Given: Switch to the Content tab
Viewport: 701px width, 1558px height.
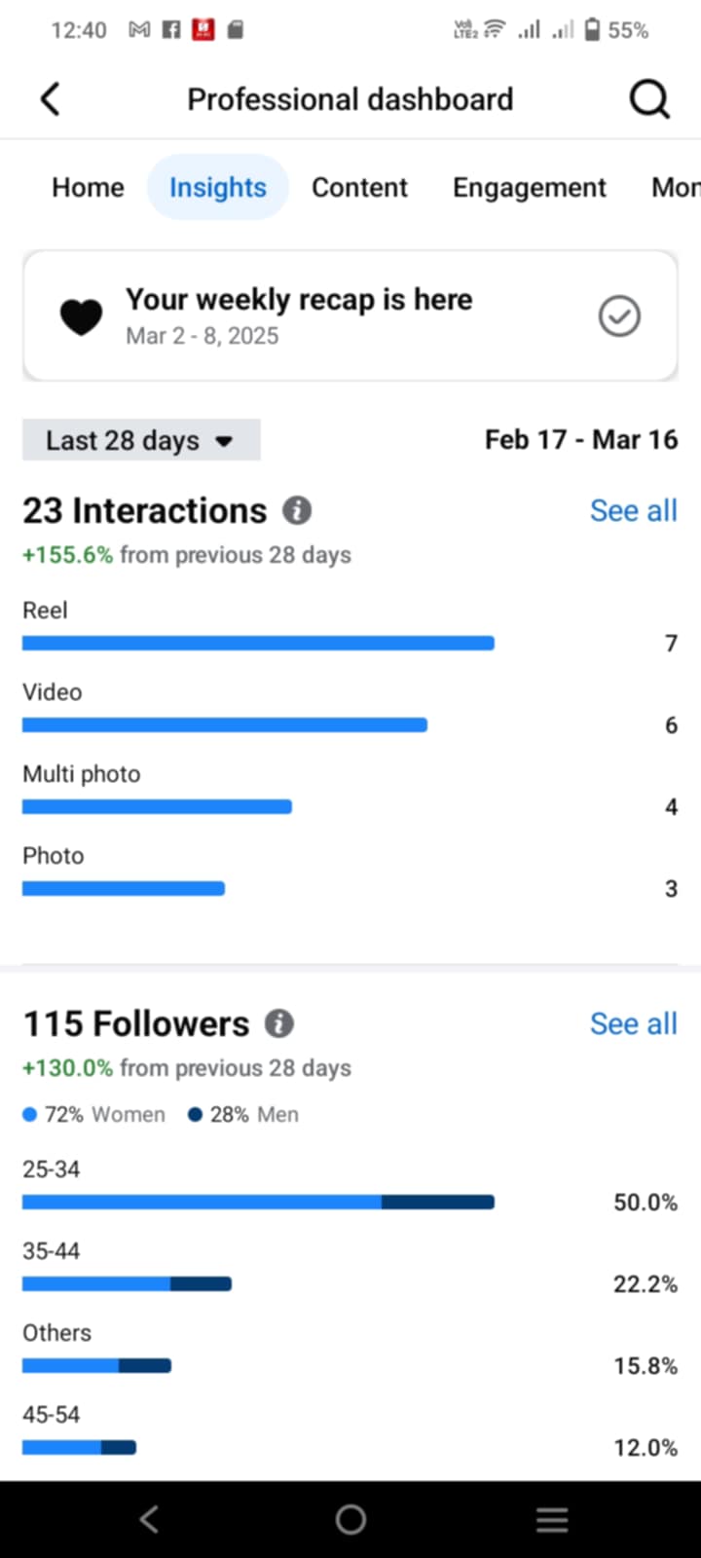Looking at the screenshot, I should click(x=359, y=187).
